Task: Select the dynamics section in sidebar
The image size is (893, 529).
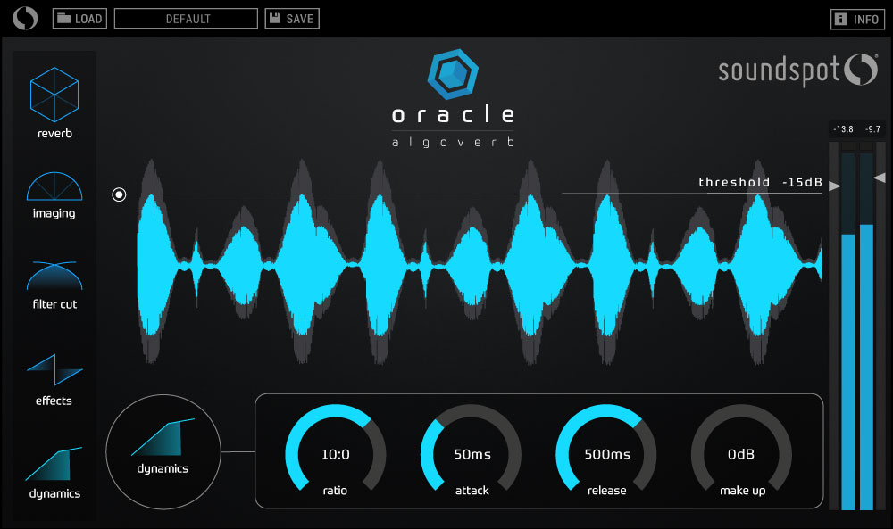Action: point(54,472)
